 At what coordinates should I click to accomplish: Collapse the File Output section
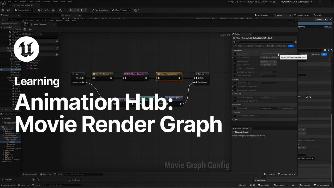tap(233, 50)
